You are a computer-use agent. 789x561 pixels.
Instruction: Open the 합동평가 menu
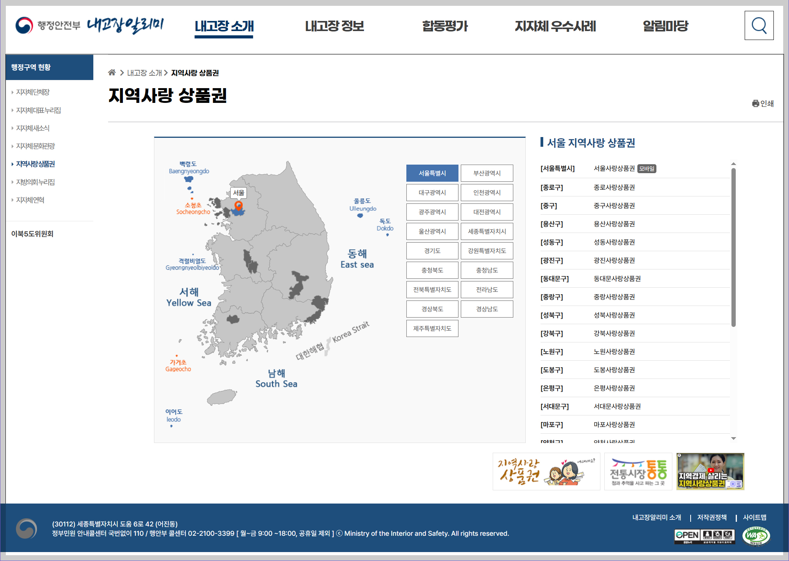click(x=446, y=26)
